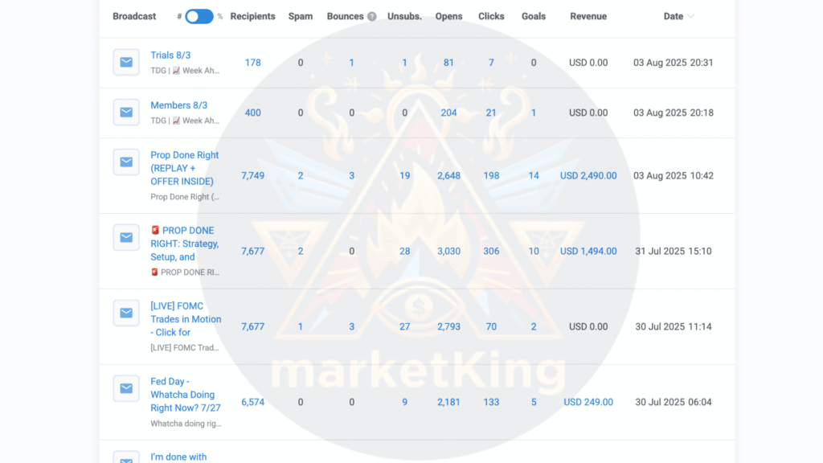Click the Revenue column header

(588, 16)
